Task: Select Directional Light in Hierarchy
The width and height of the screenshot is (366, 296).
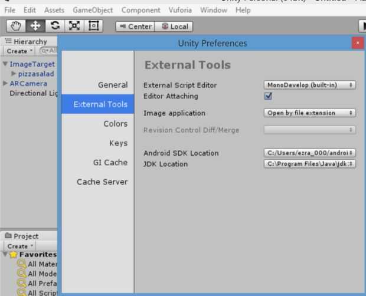Action: tap(34, 93)
